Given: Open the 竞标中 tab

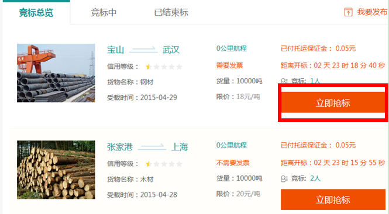Looking at the screenshot, I should 104,12.
